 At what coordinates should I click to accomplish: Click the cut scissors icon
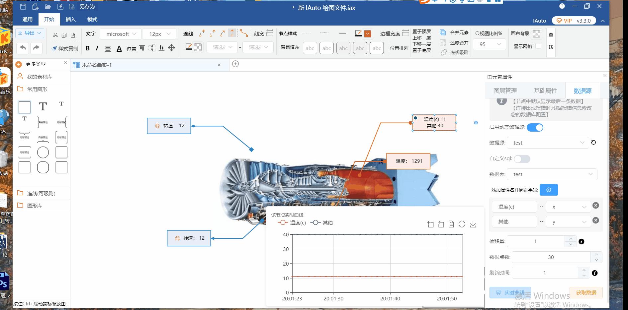(55, 35)
